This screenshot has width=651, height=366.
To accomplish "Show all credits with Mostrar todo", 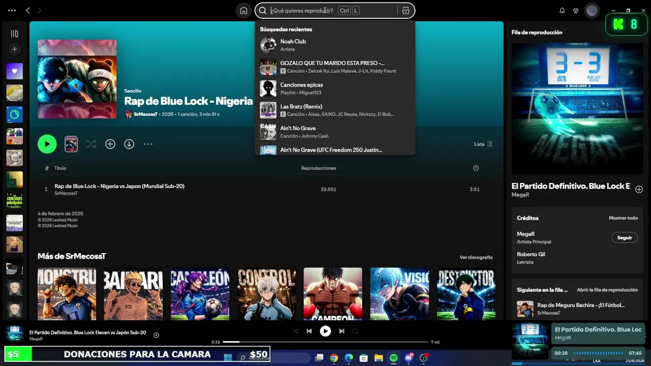I will [x=623, y=218].
